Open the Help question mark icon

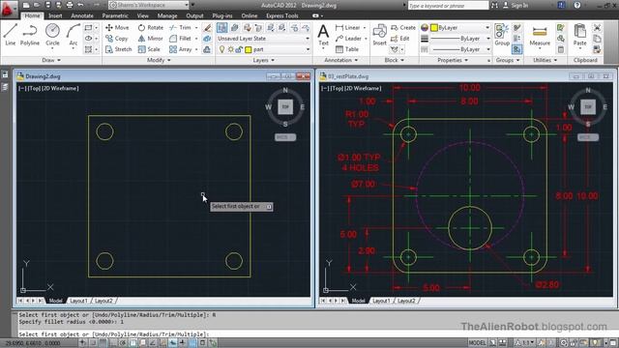click(x=577, y=5)
